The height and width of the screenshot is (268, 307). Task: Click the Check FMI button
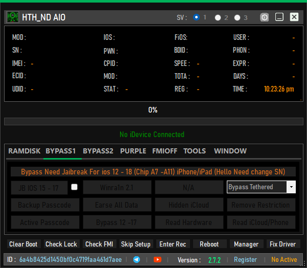point(100,244)
